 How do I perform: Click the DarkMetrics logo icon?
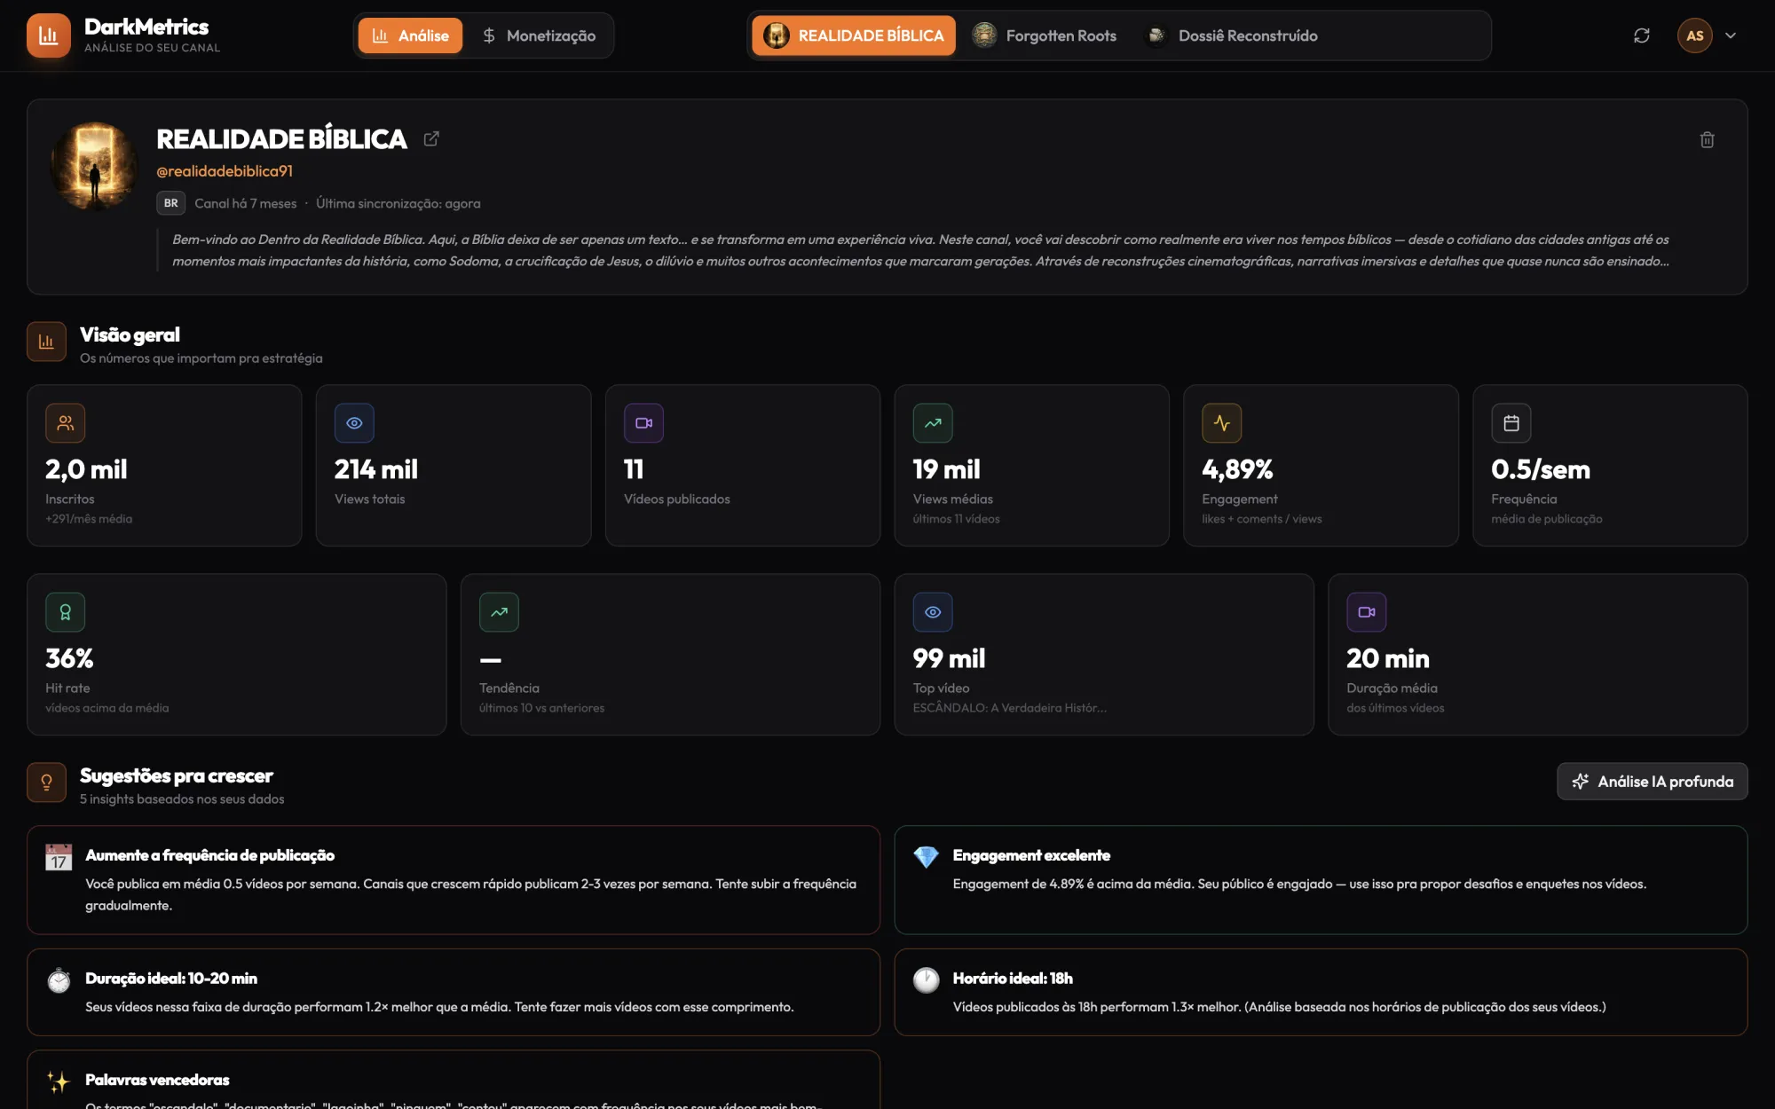tap(49, 35)
